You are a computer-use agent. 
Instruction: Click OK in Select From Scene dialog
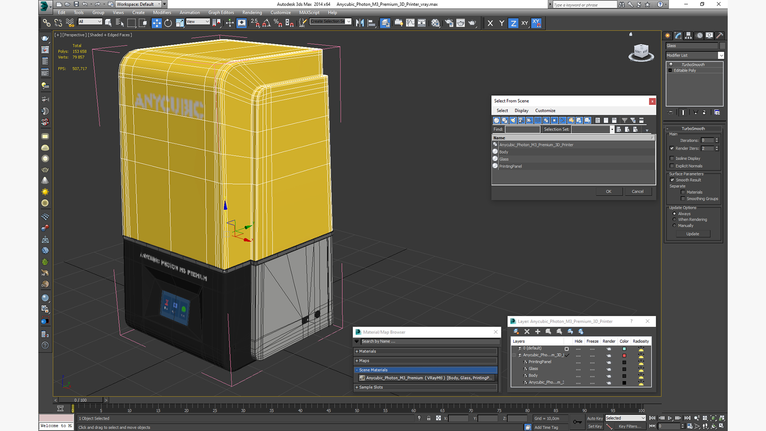click(x=608, y=192)
